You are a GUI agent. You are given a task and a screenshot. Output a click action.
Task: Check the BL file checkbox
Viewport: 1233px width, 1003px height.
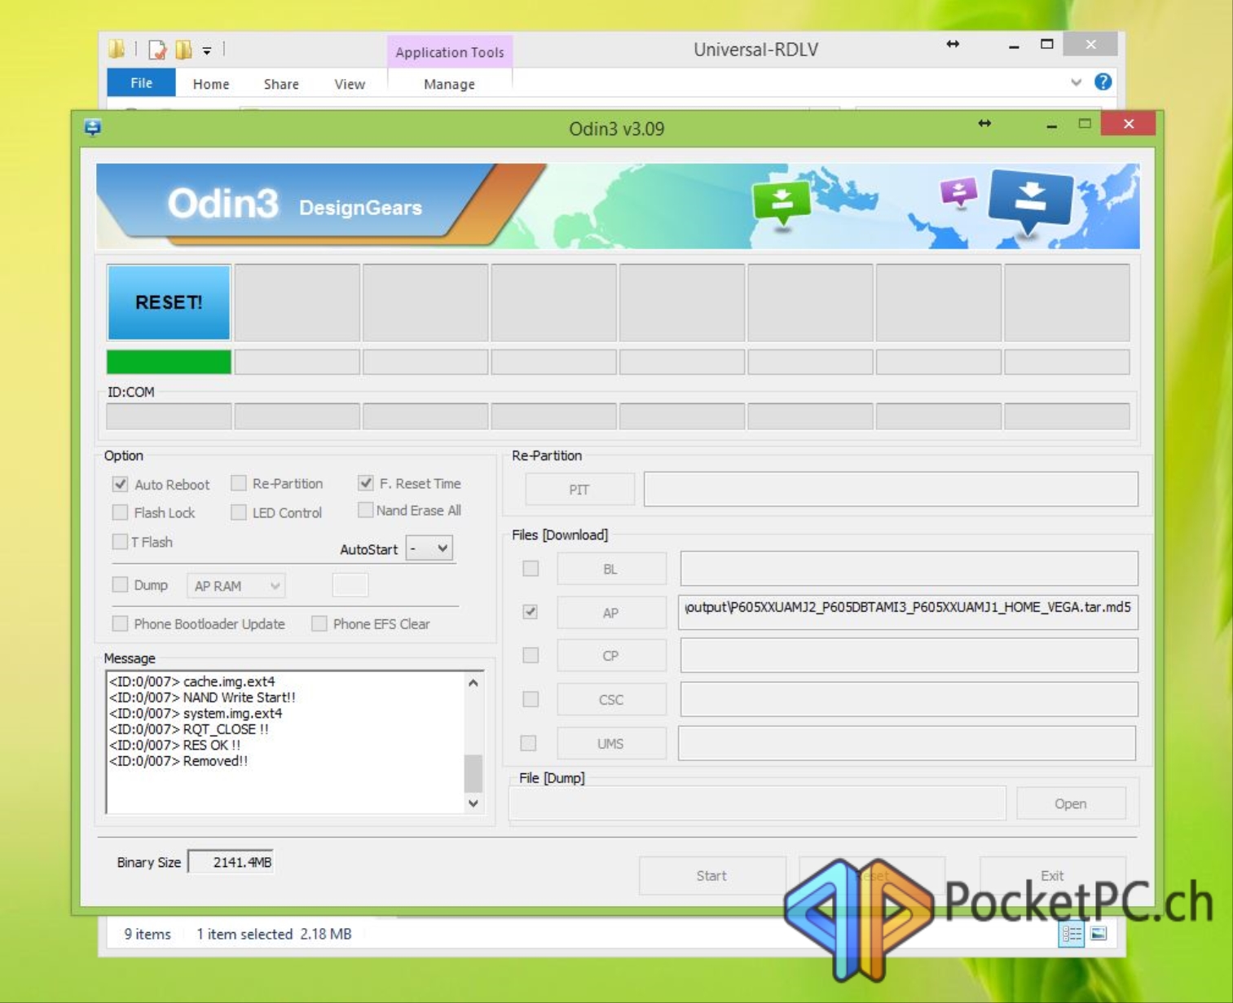click(531, 569)
